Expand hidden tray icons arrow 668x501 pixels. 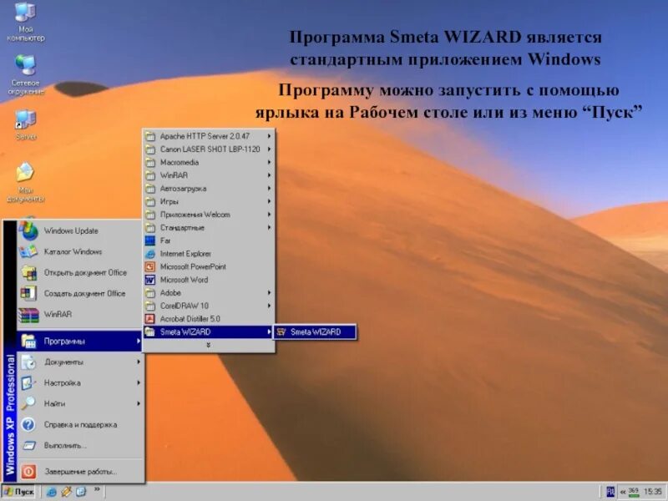[x=622, y=493]
